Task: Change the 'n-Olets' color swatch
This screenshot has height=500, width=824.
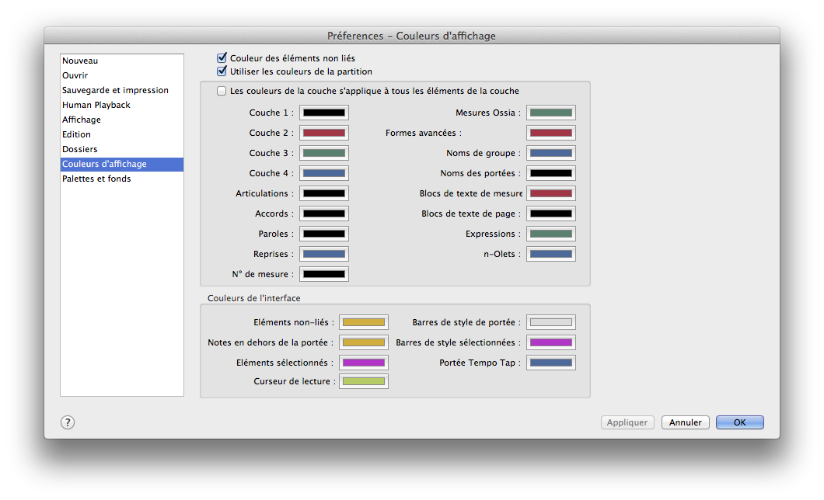Action: (x=550, y=254)
